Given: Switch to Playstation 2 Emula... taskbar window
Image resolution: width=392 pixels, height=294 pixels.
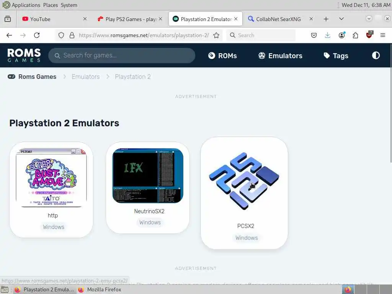Looking at the screenshot, I should pos(44,289).
